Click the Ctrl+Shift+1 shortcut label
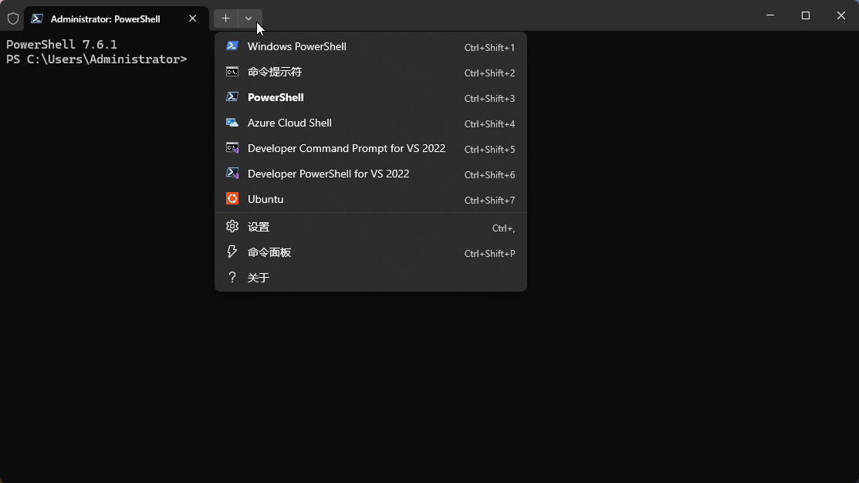Screen dimensions: 859x483 pos(489,48)
